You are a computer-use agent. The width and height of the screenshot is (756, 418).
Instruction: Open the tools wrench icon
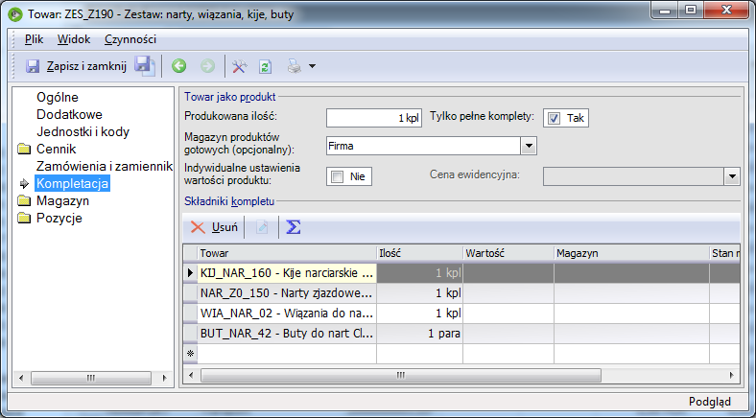239,66
